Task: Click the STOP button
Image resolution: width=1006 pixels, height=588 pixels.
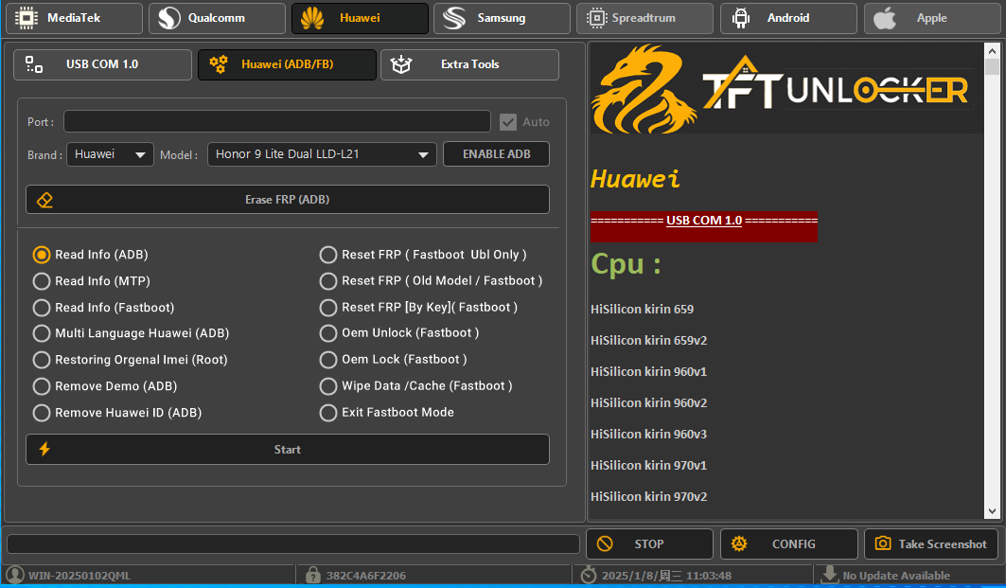Action: point(649,543)
